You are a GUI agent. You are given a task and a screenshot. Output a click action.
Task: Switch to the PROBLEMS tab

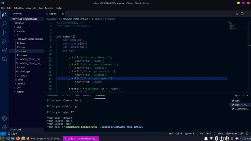(x=52, y=95)
